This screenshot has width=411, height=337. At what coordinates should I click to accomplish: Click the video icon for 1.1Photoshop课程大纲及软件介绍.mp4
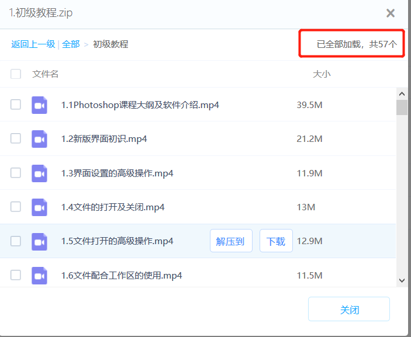(39, 105)
